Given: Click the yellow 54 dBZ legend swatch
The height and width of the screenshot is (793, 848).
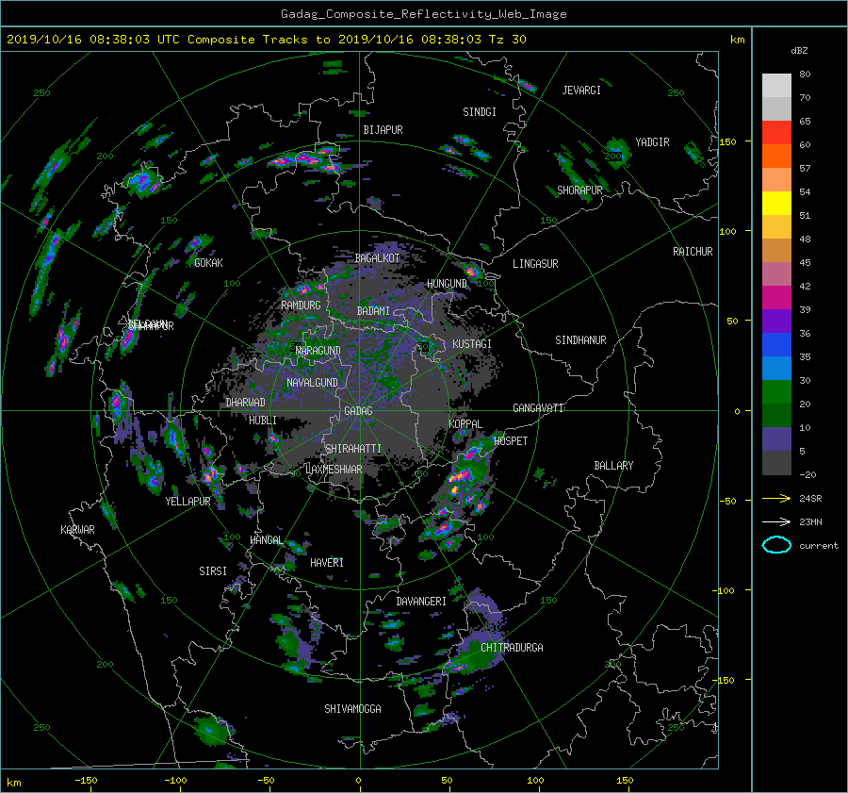Looking at the screenshot, I should click(x=776, y=203).
